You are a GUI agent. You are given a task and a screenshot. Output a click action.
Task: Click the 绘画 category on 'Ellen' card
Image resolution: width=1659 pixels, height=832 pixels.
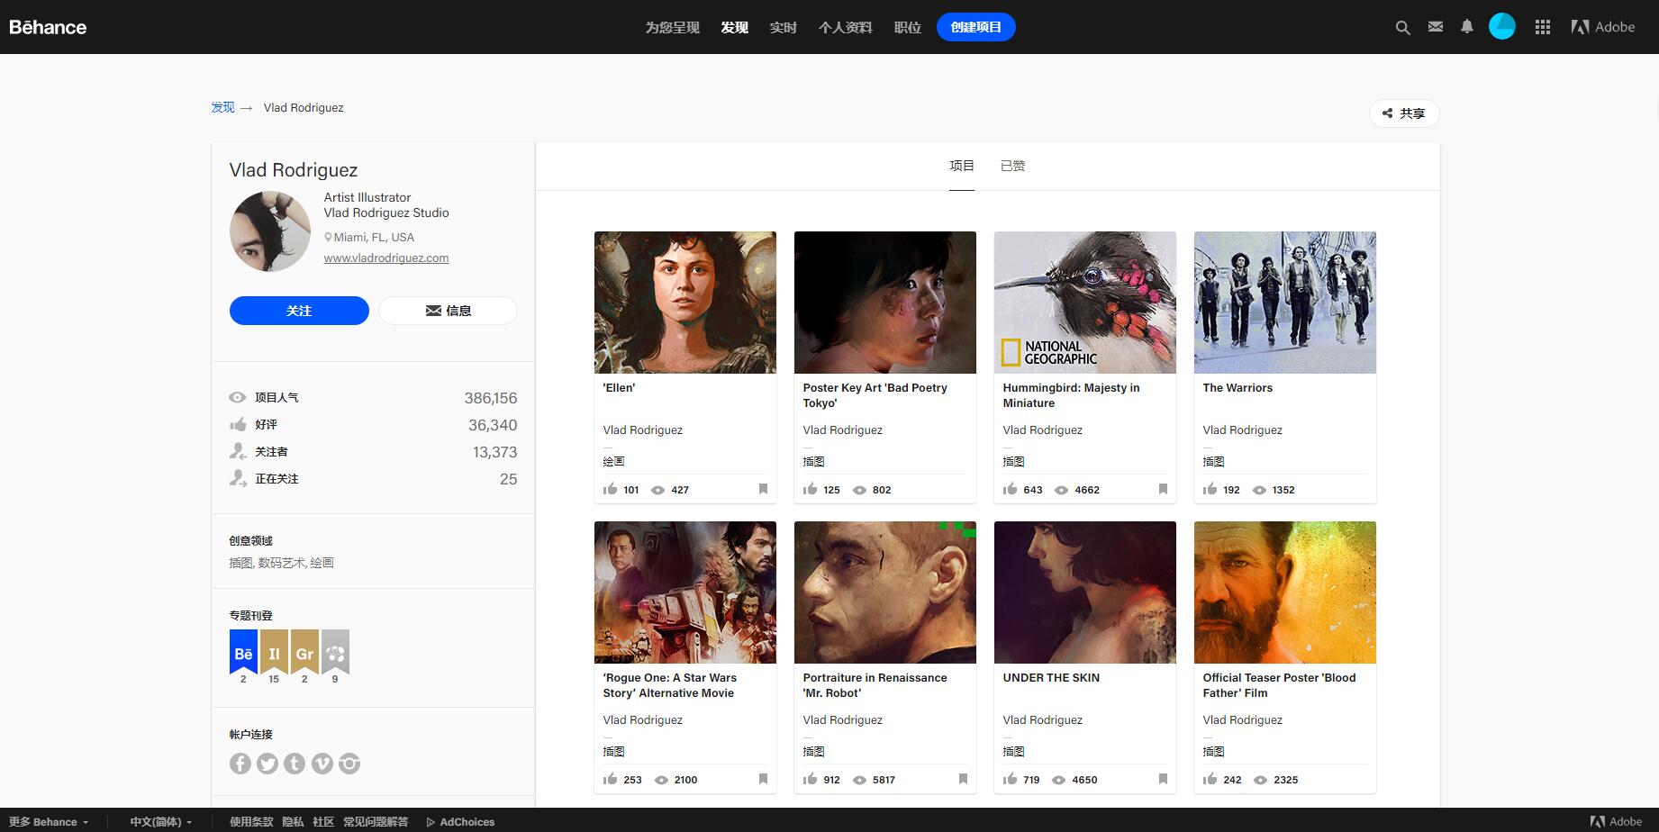coord(613,461)
